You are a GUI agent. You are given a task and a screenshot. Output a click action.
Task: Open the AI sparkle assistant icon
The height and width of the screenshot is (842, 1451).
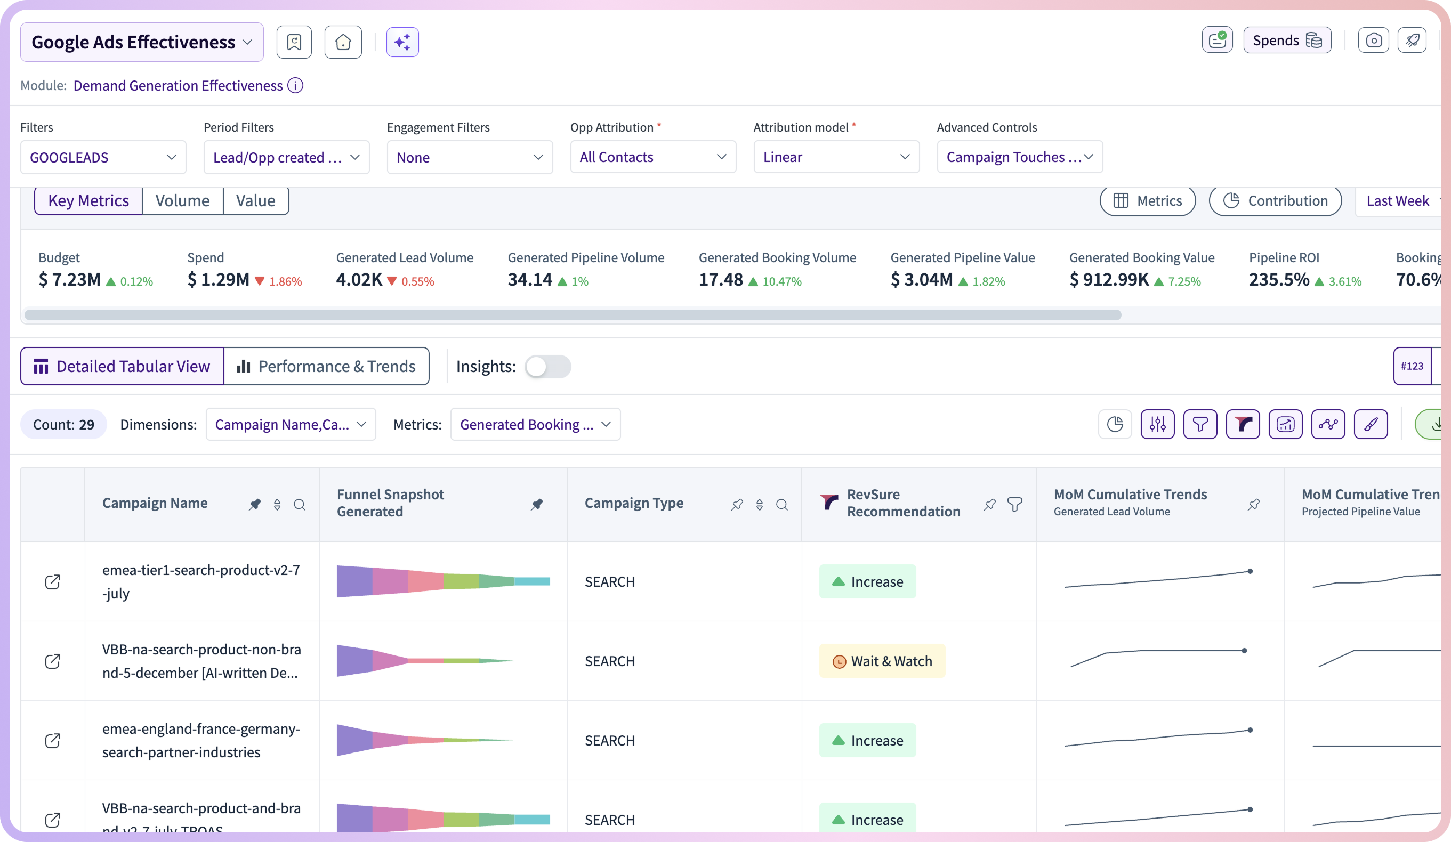(x=402, y=42)
